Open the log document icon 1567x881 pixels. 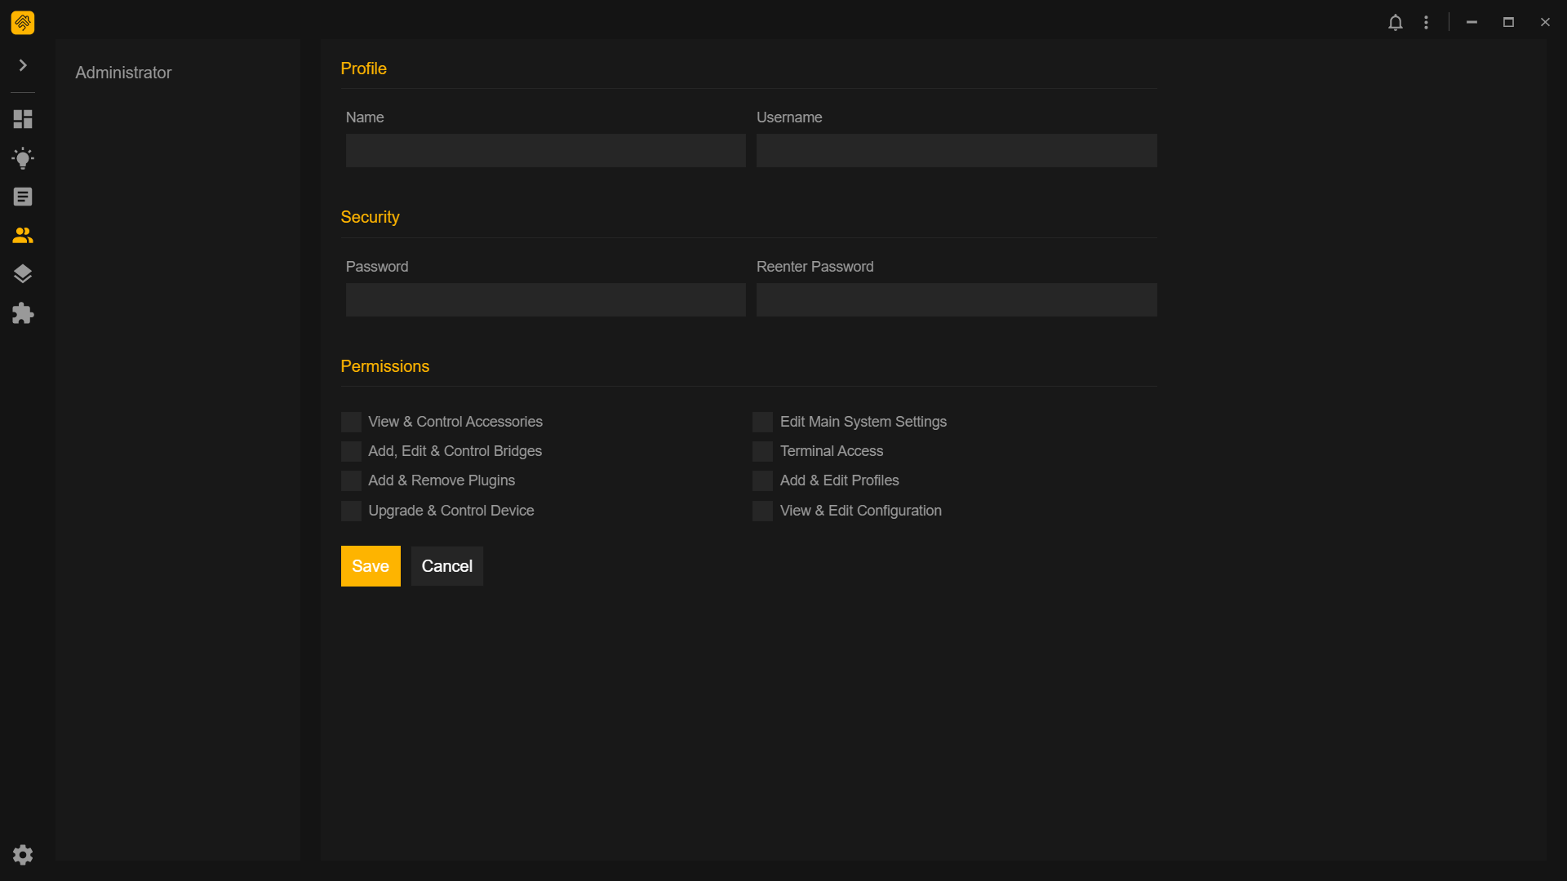pos(23,197)
